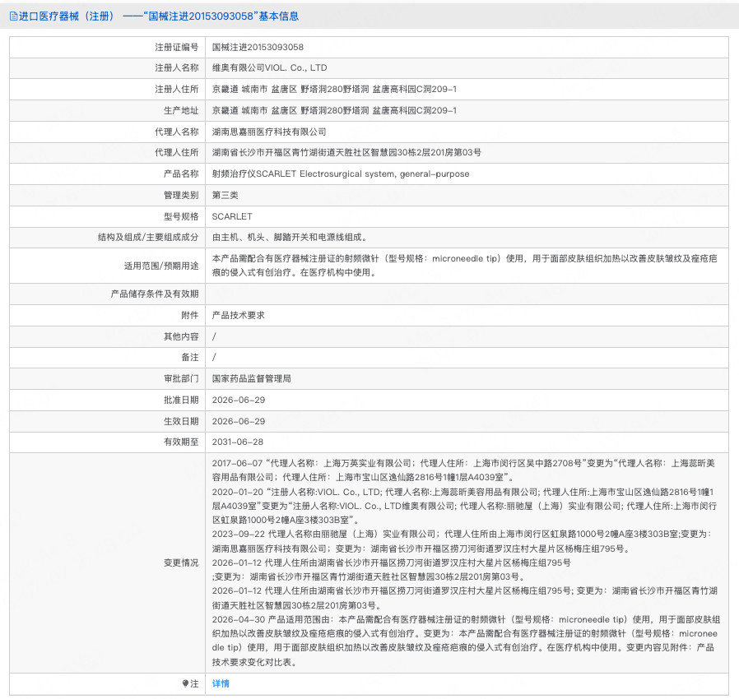Click the 产品技术要求 attachment entry
The height and width of the screenshot is (699, 739).
tap(239, 315)
